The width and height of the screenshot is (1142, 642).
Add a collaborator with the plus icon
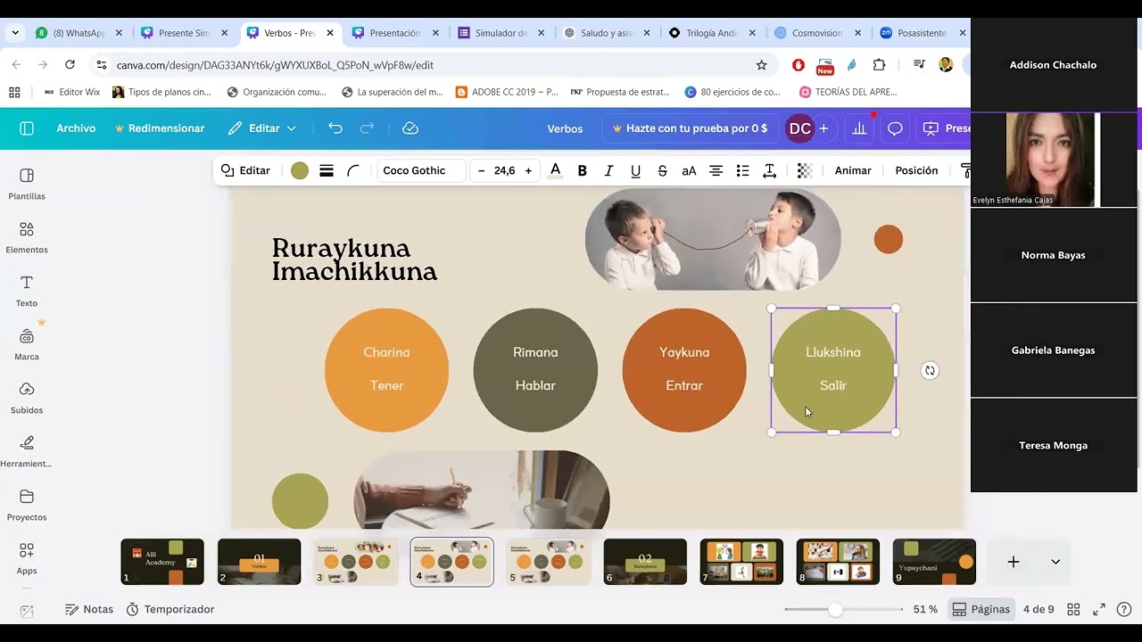[823, 128]
